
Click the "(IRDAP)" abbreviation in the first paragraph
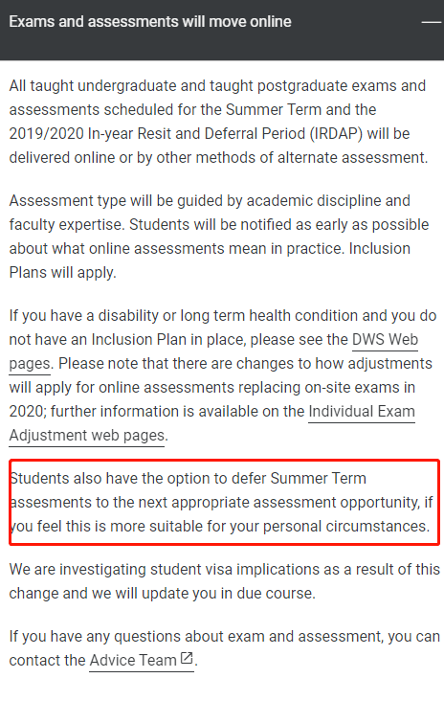point(337,134)
